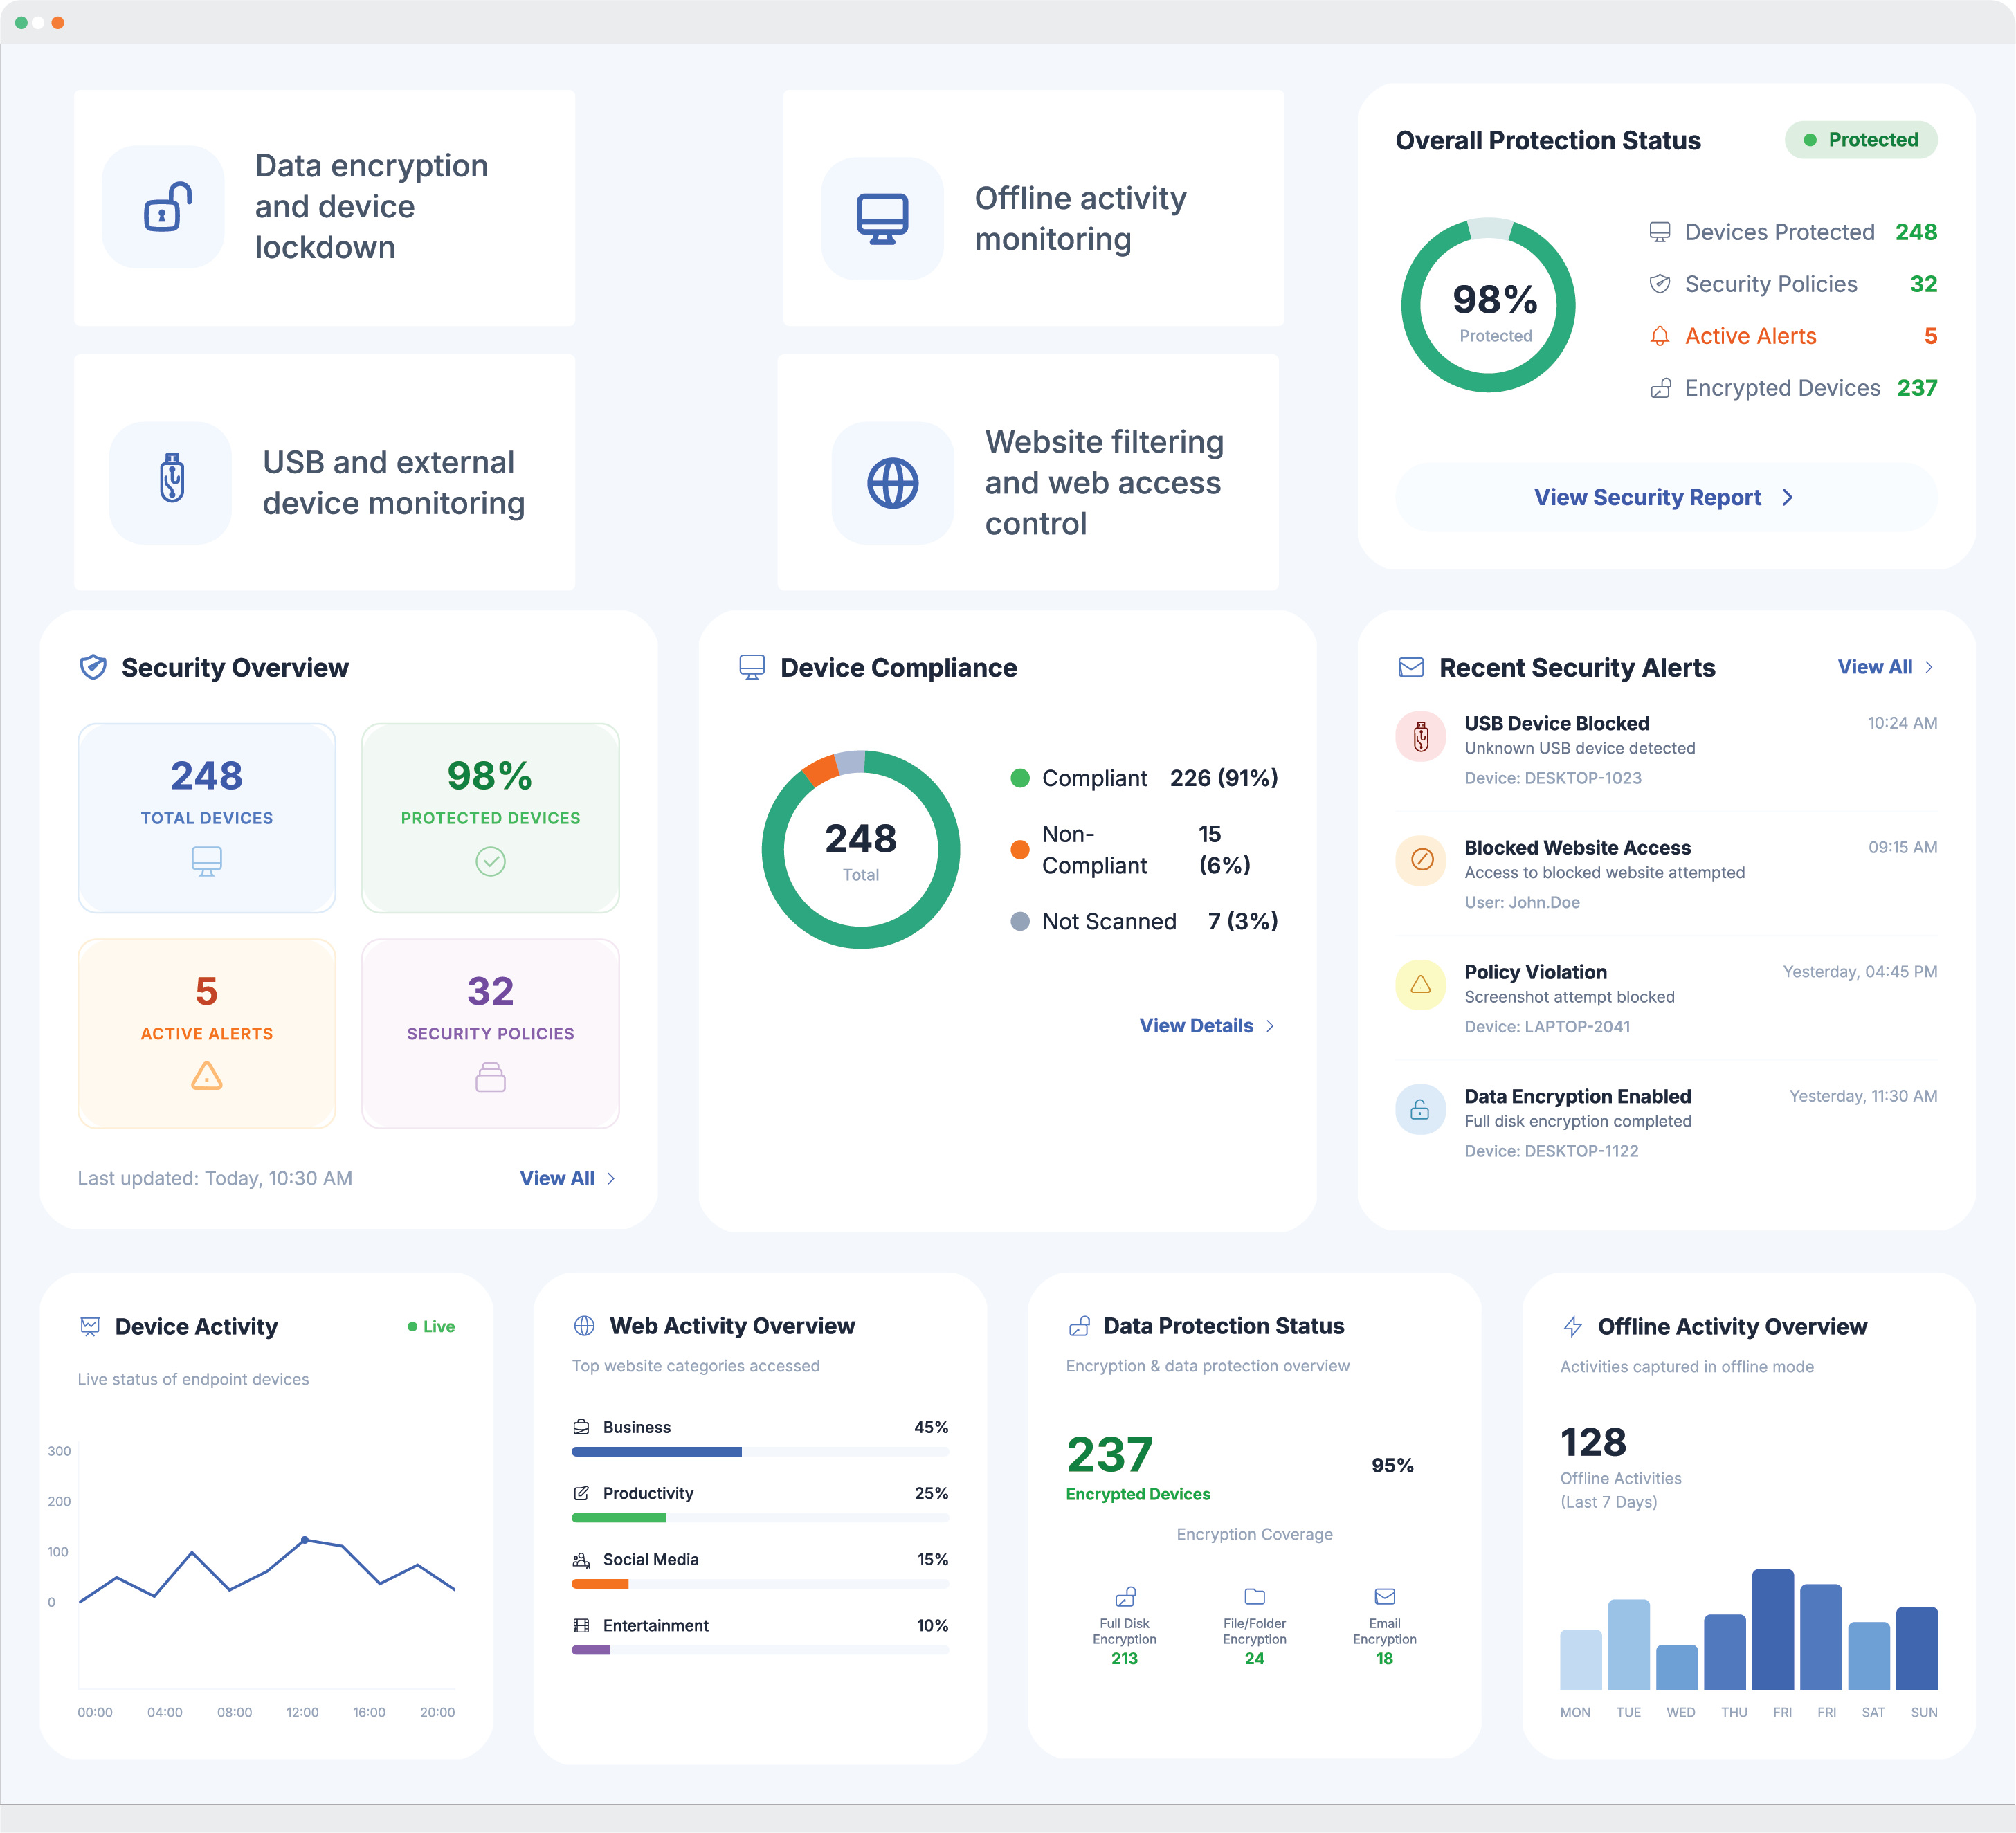The image size is (2016, 1833).
Task: Click the Email Encryption envelope icon
Action: [x=1385, y=1596]
